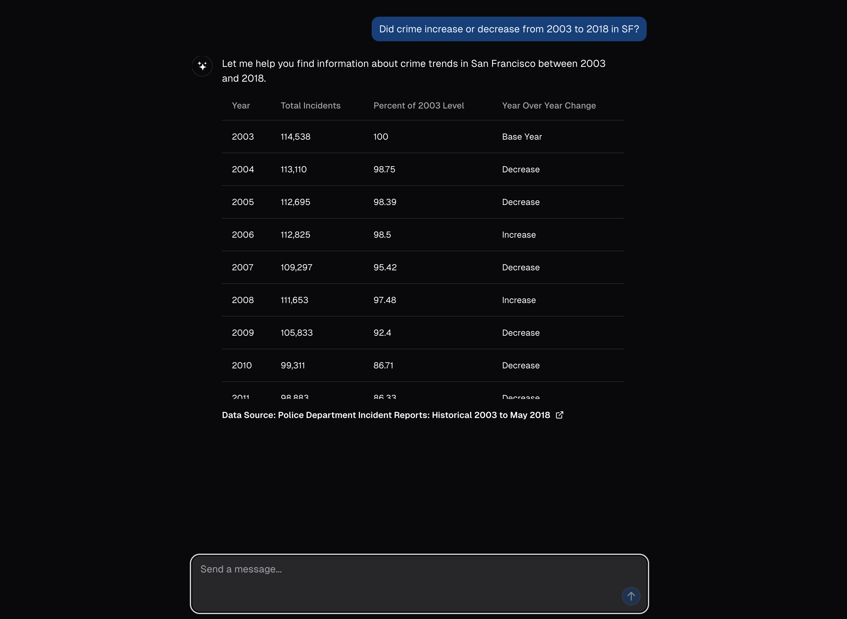Image resolution: width=847 pixels, height=619 pixels.
Task: Click the send message arrow button
Action: click(x=631, y=596)
